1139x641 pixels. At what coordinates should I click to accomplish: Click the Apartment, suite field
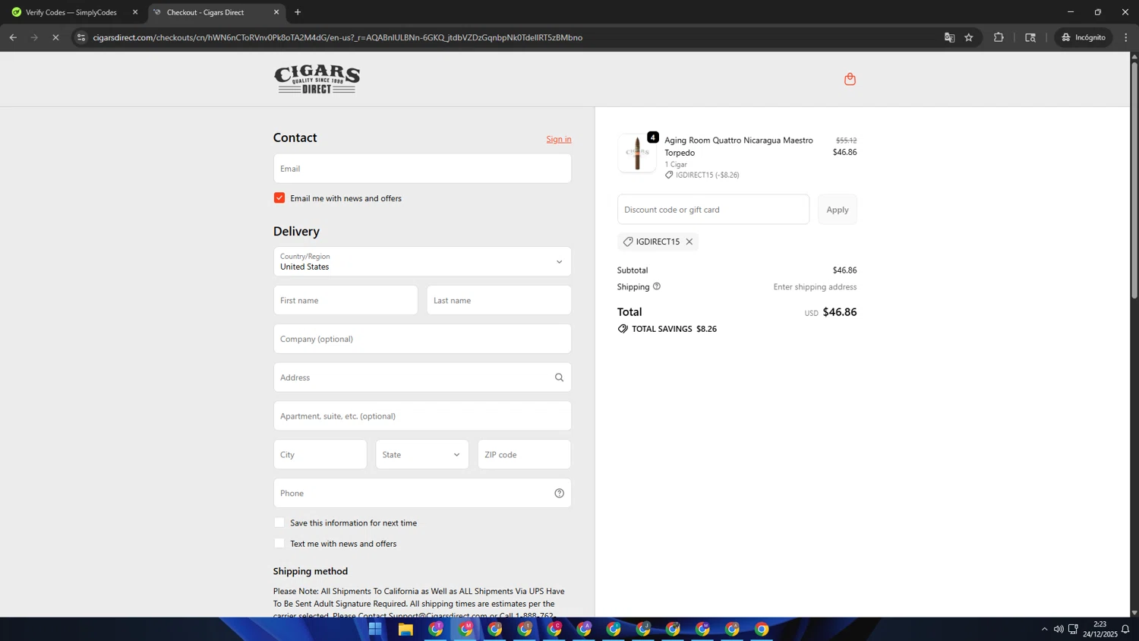(x=422, y=416)
